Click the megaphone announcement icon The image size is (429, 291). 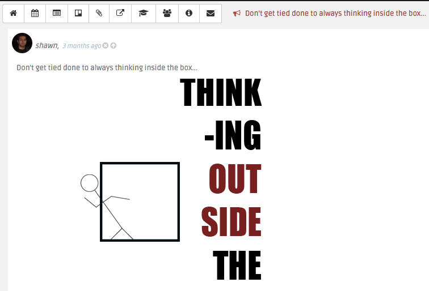(x=237, y=14)
